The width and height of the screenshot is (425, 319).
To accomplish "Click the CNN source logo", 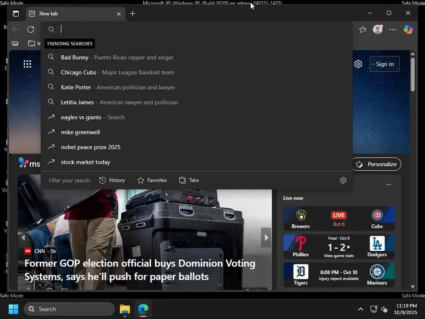I will (28, 251).
